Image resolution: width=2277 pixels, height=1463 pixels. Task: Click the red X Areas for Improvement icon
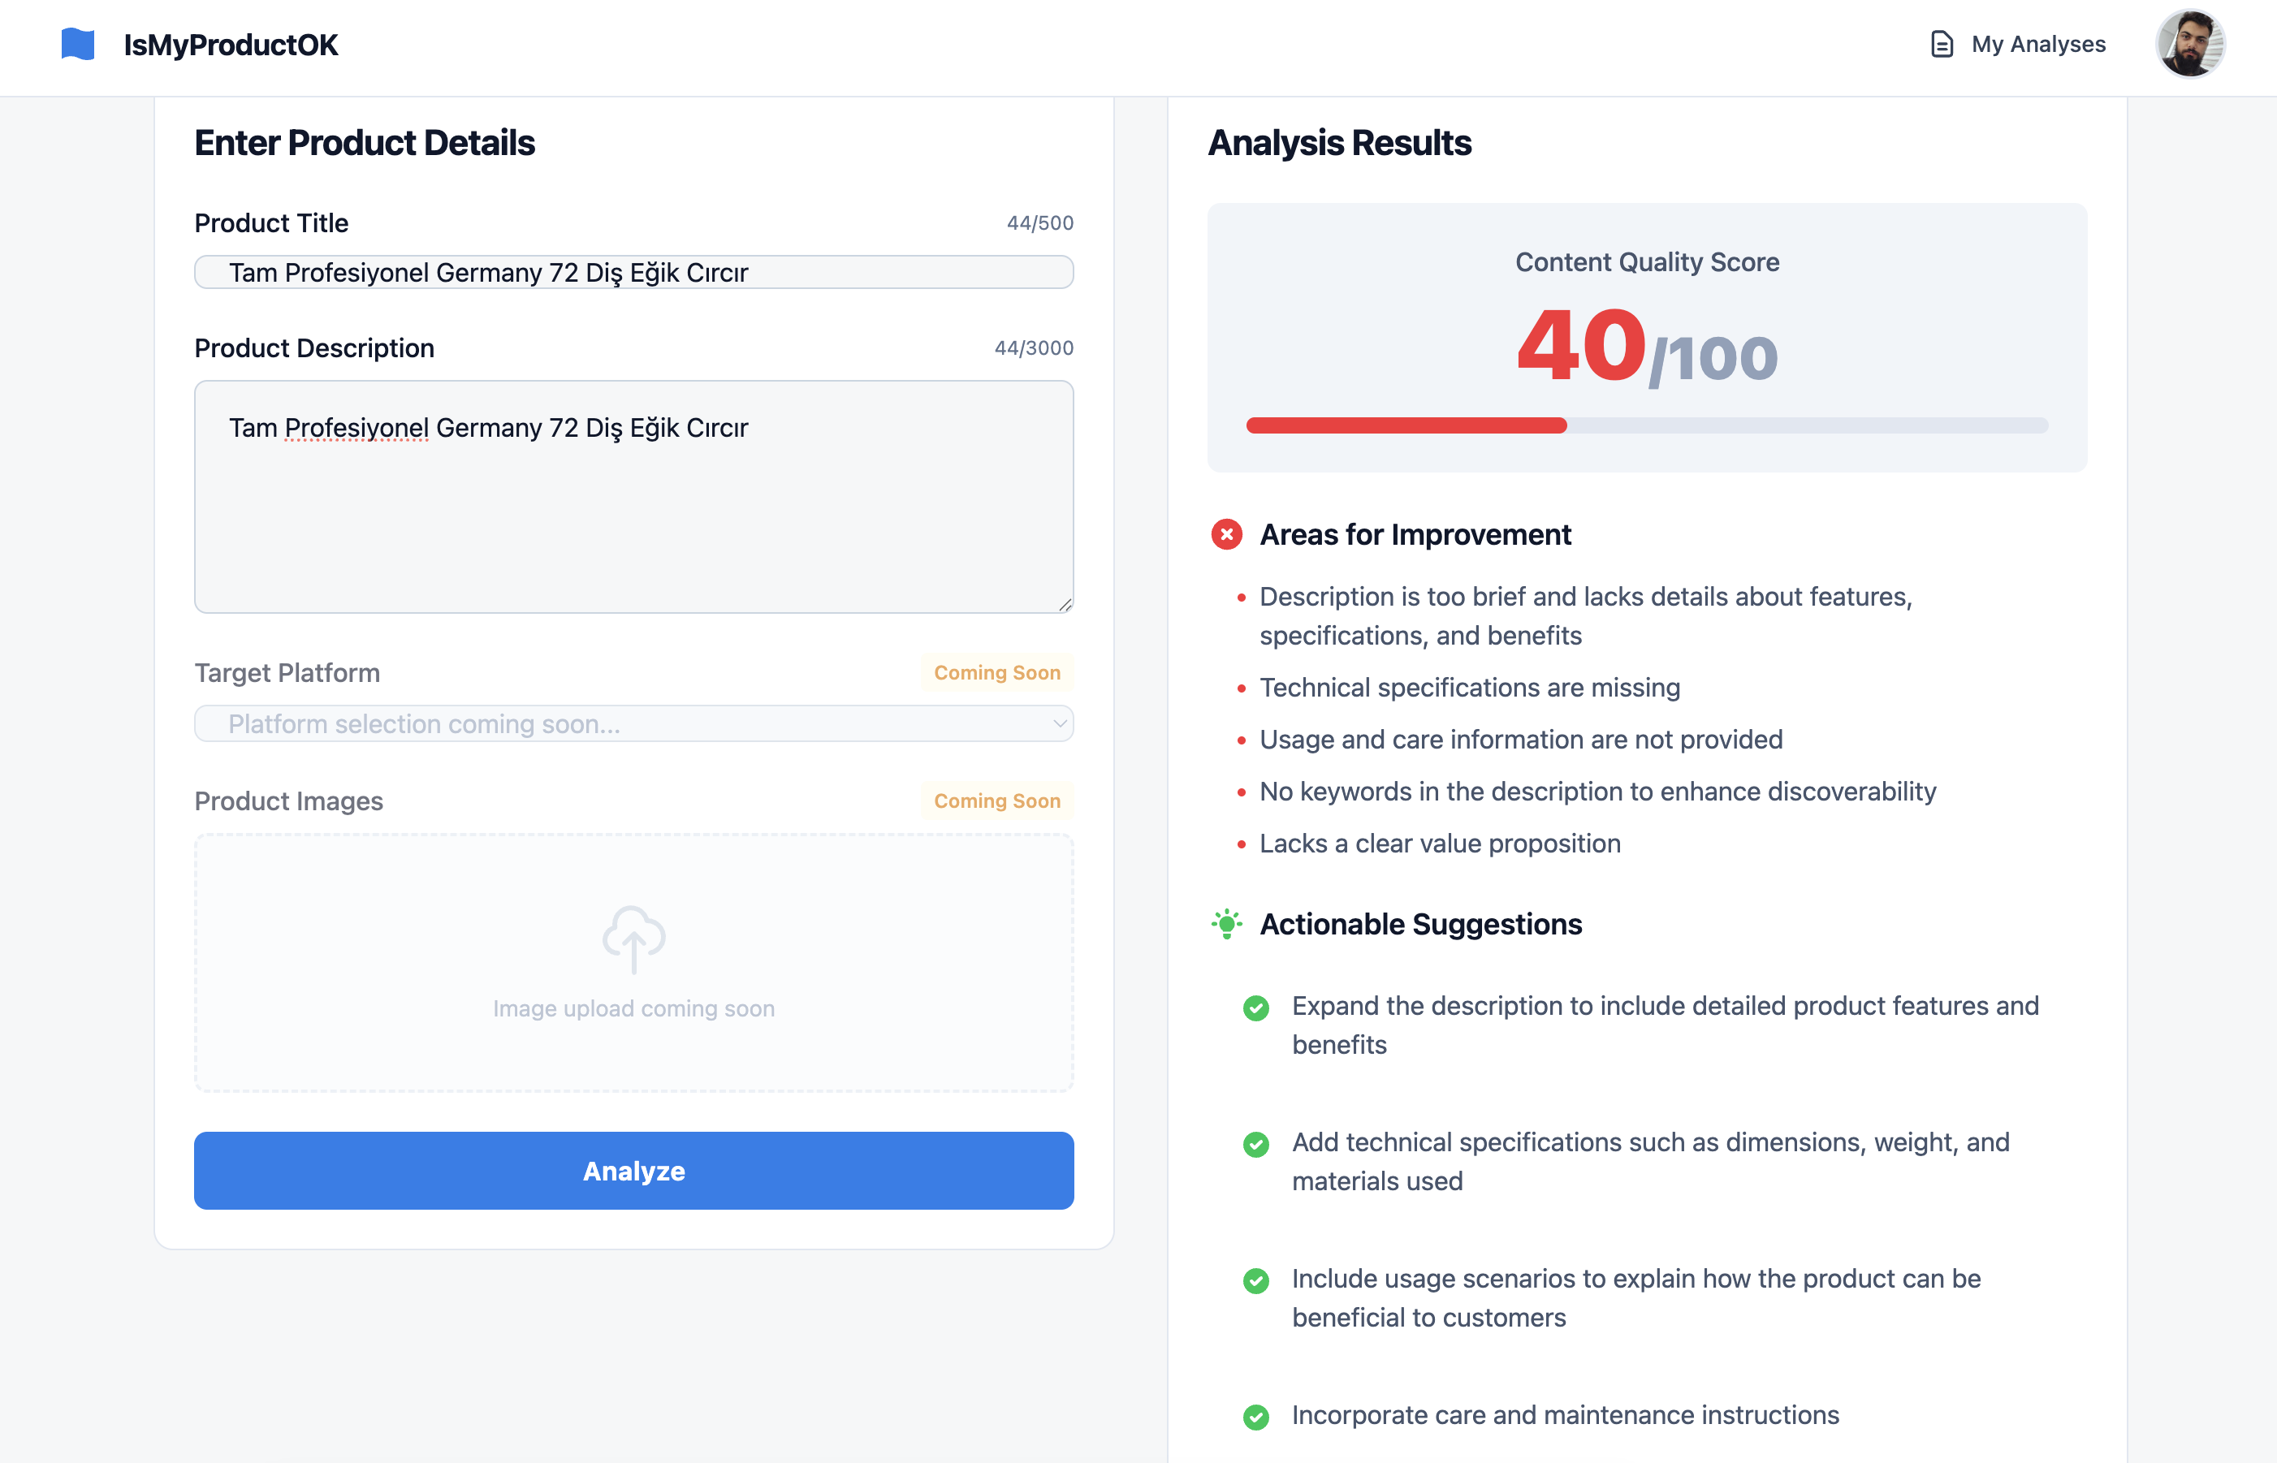click(x=1226, y=534)
